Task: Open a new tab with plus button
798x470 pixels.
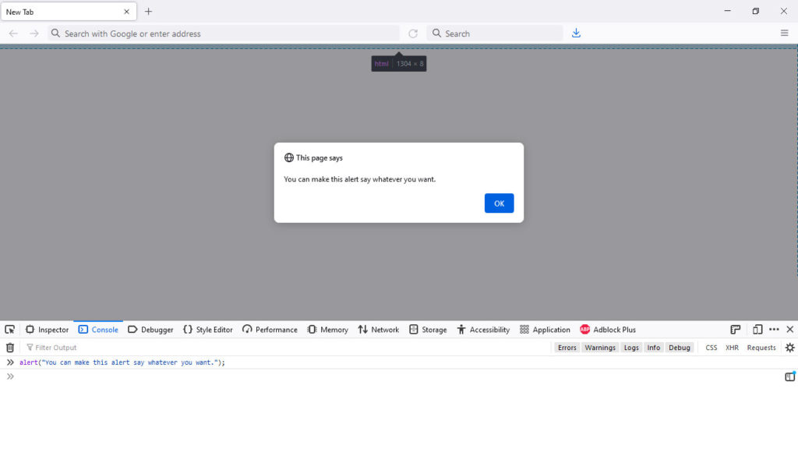Action: pyautogui.click(x=148, y=12)
